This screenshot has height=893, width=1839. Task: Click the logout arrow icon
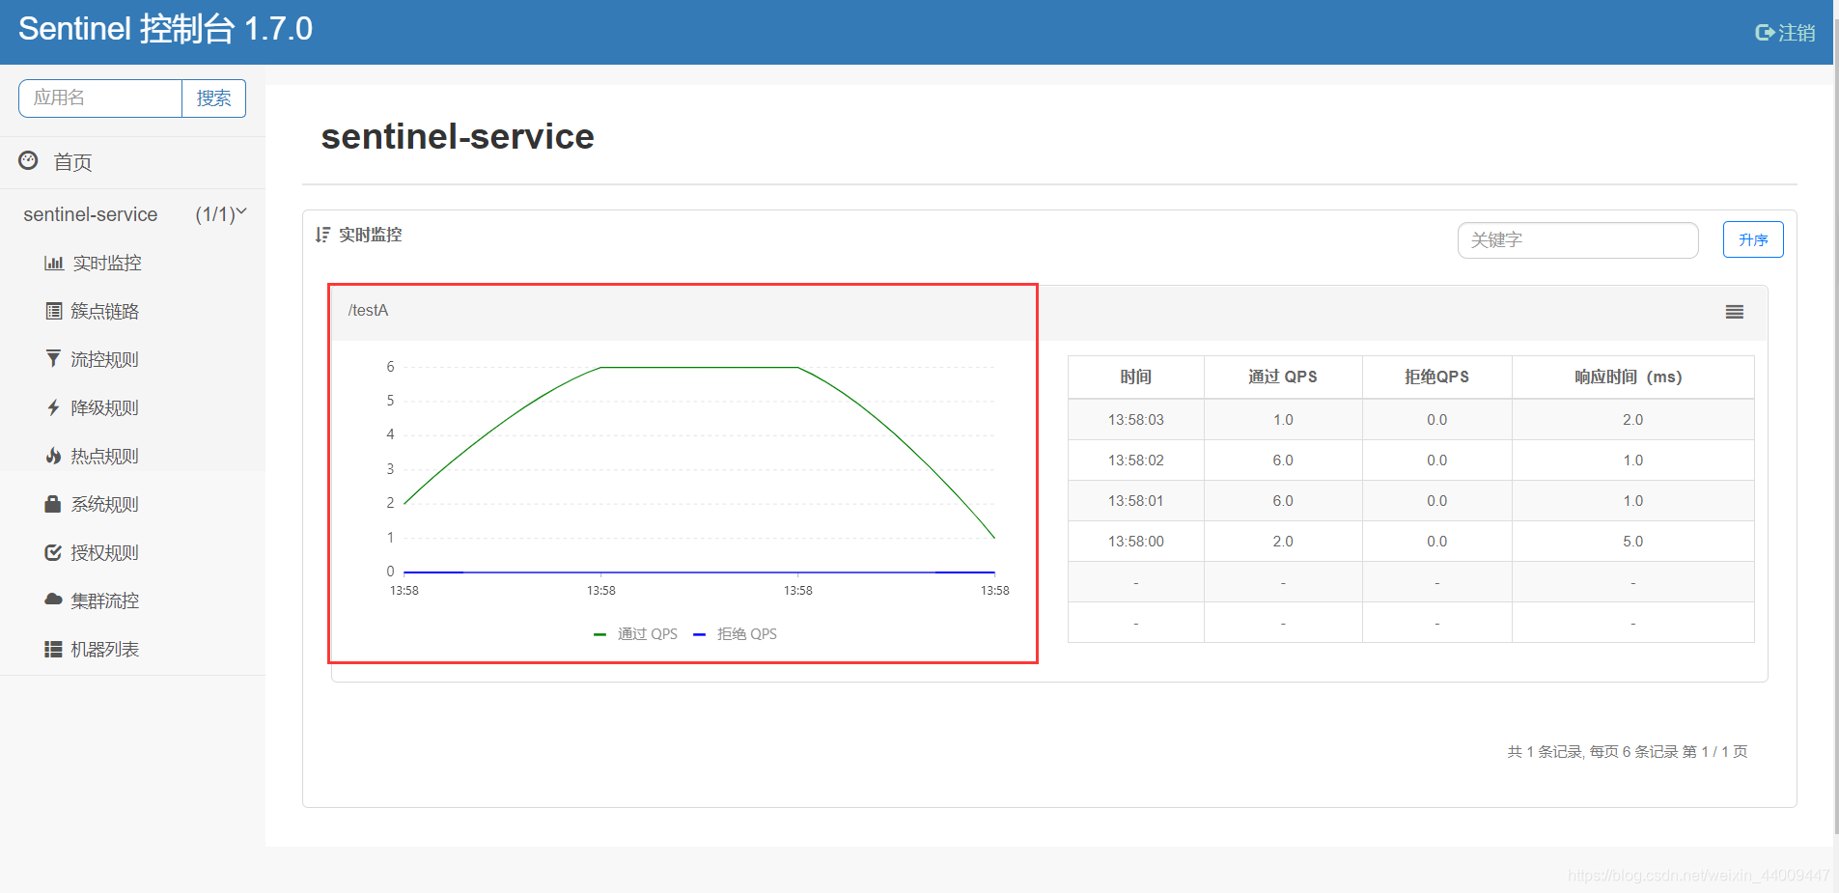[1765, 33]
